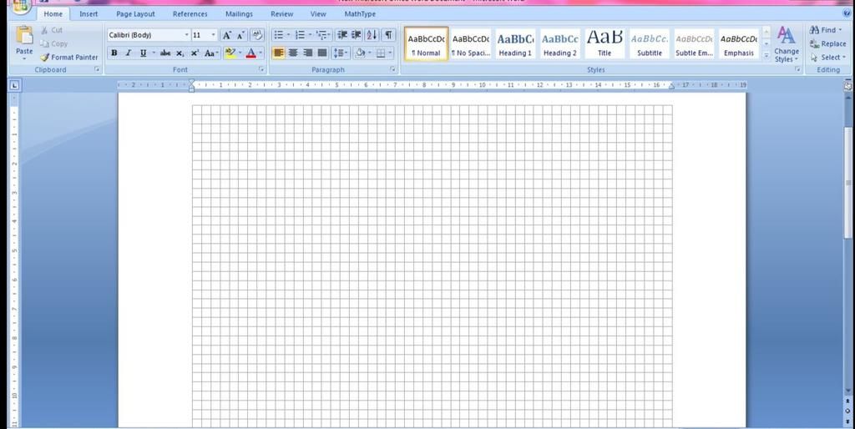This screenshot has width=855, height=429.
Task: Toggle Bold formatting
Action: 114,53
